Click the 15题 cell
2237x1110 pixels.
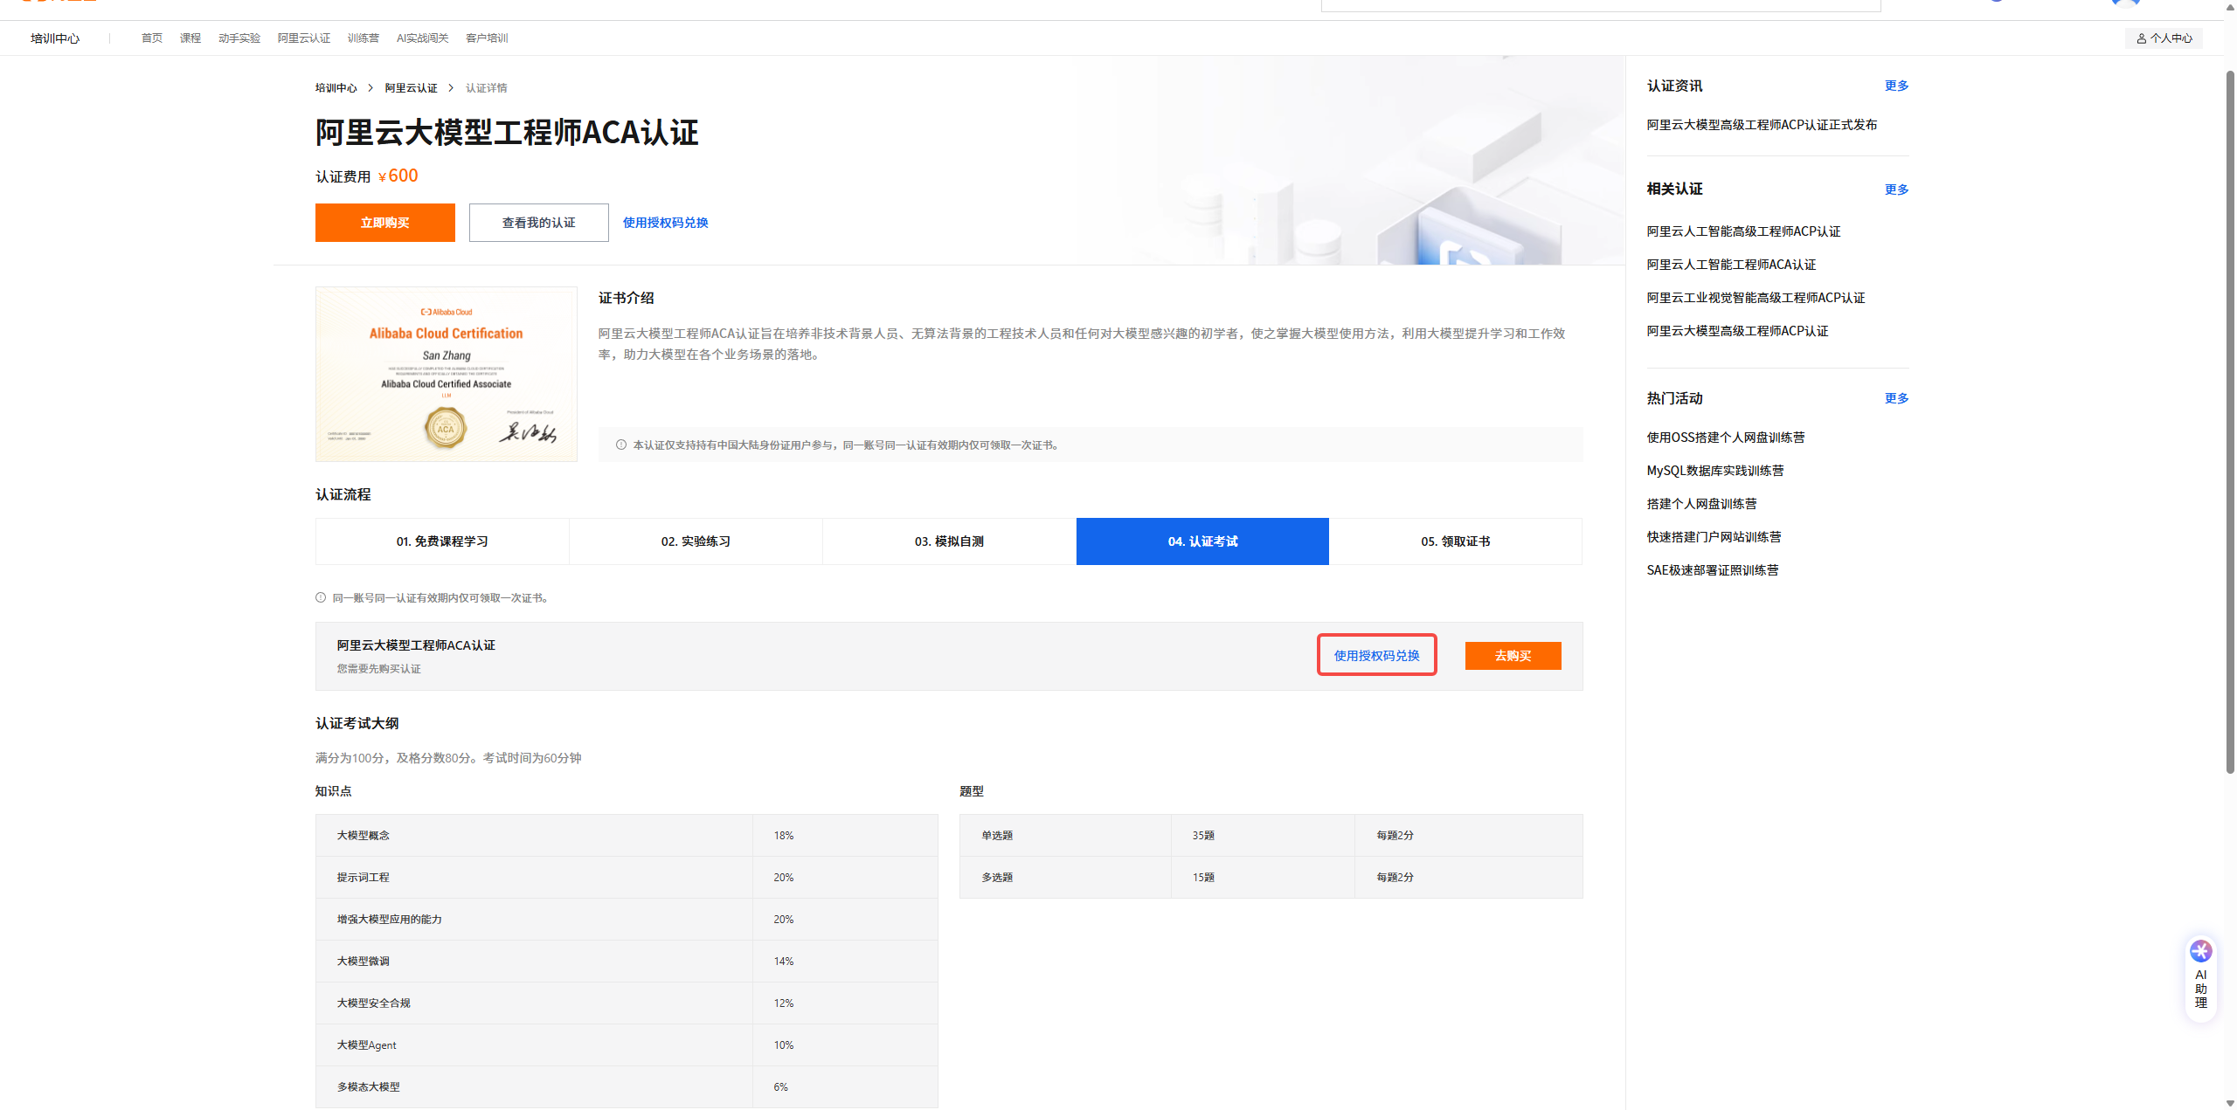coord(1263,878)
